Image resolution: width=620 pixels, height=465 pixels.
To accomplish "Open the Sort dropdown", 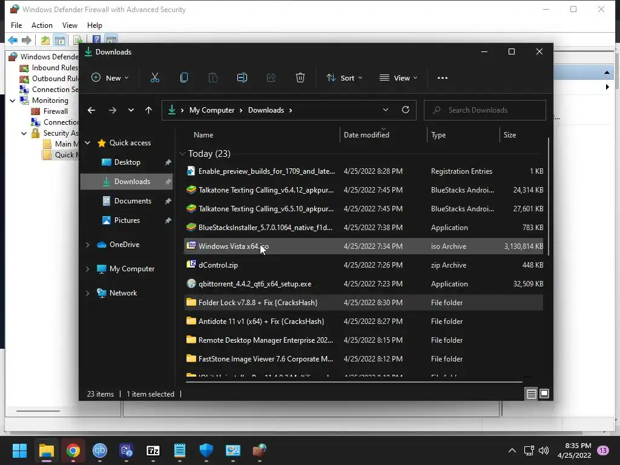I will [x=344, y=78].
